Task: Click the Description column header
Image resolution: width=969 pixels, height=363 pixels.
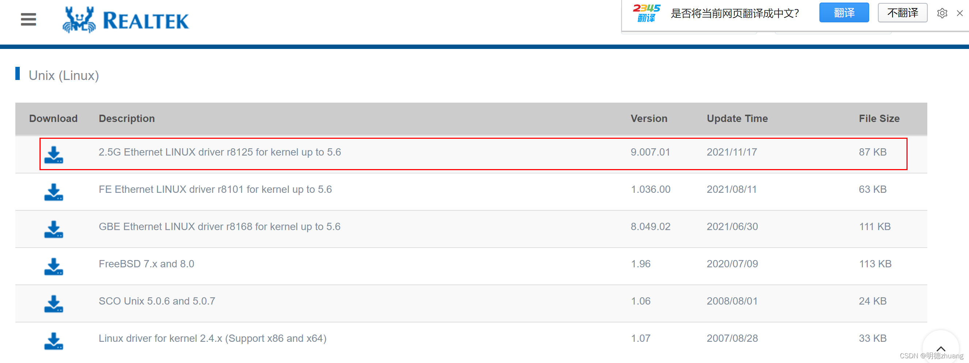Action: click(127, 118)
